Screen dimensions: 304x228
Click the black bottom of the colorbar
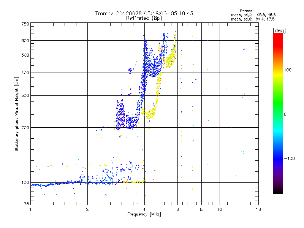278,191
